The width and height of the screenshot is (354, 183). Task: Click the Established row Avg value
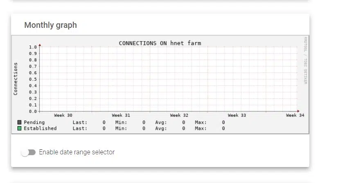coord(183,128)
